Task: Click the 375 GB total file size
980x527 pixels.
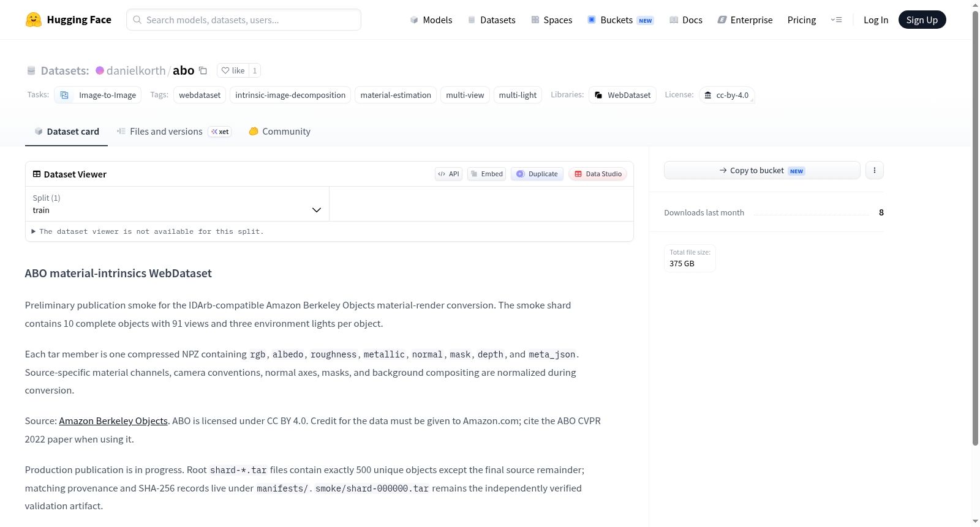Action: tap(682, 264)
